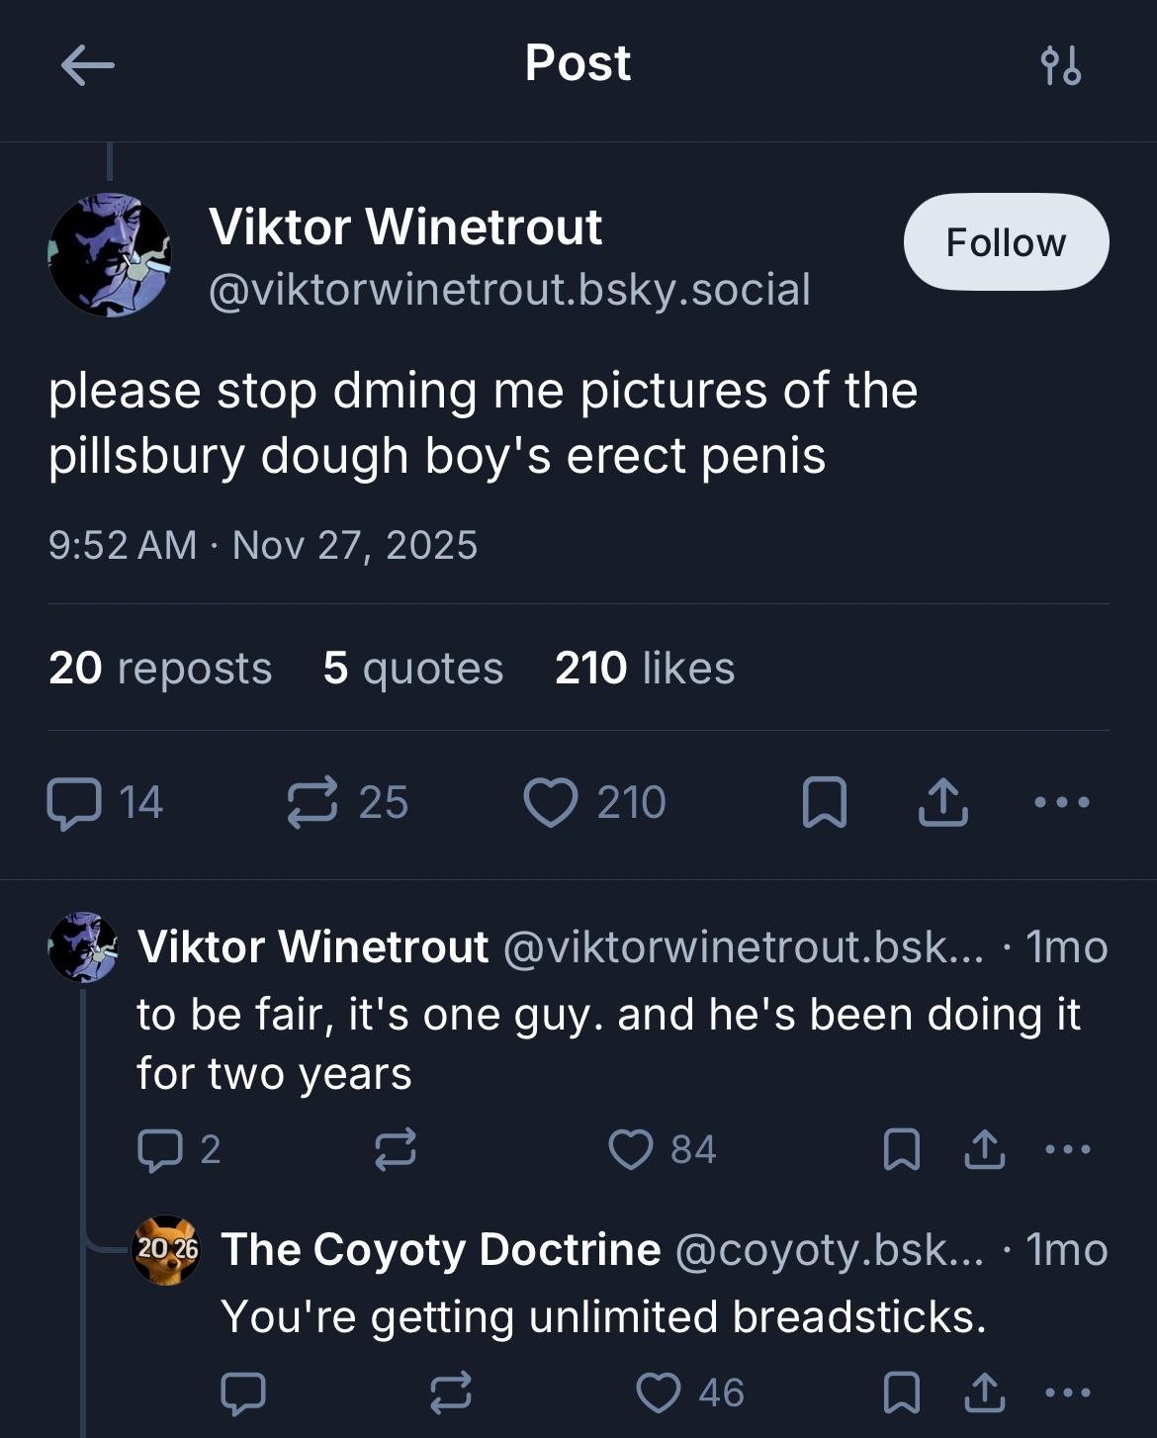Open thread settings filter icon
Screen dimensions: 1157x1438
click(1060, 66)
